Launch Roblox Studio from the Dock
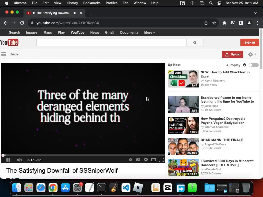 click(138, 188)
